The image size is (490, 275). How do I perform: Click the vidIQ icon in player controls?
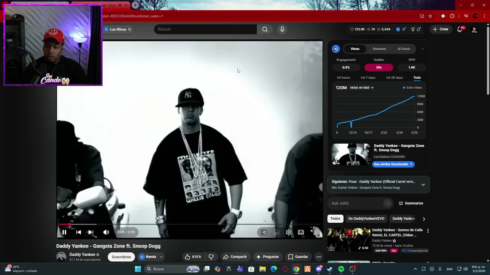coord(264,232)
